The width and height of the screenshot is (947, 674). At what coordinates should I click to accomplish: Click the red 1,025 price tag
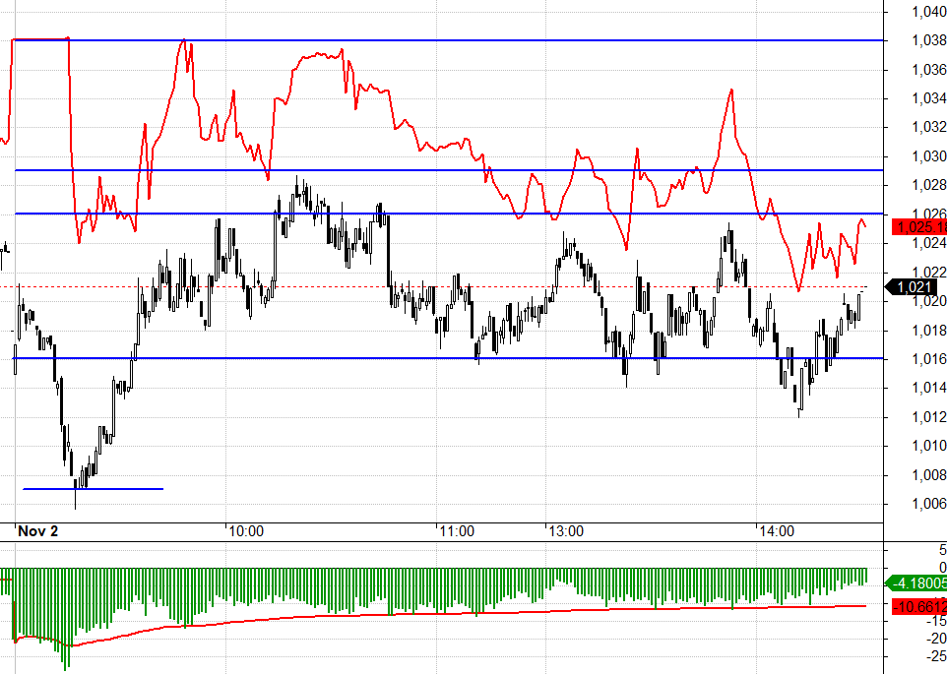pyautogui.click(x=919, y=227)
